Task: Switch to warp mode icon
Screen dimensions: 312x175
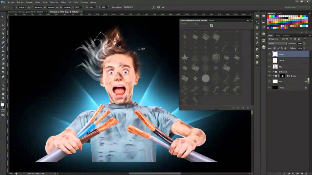Action: coord(154,7)
